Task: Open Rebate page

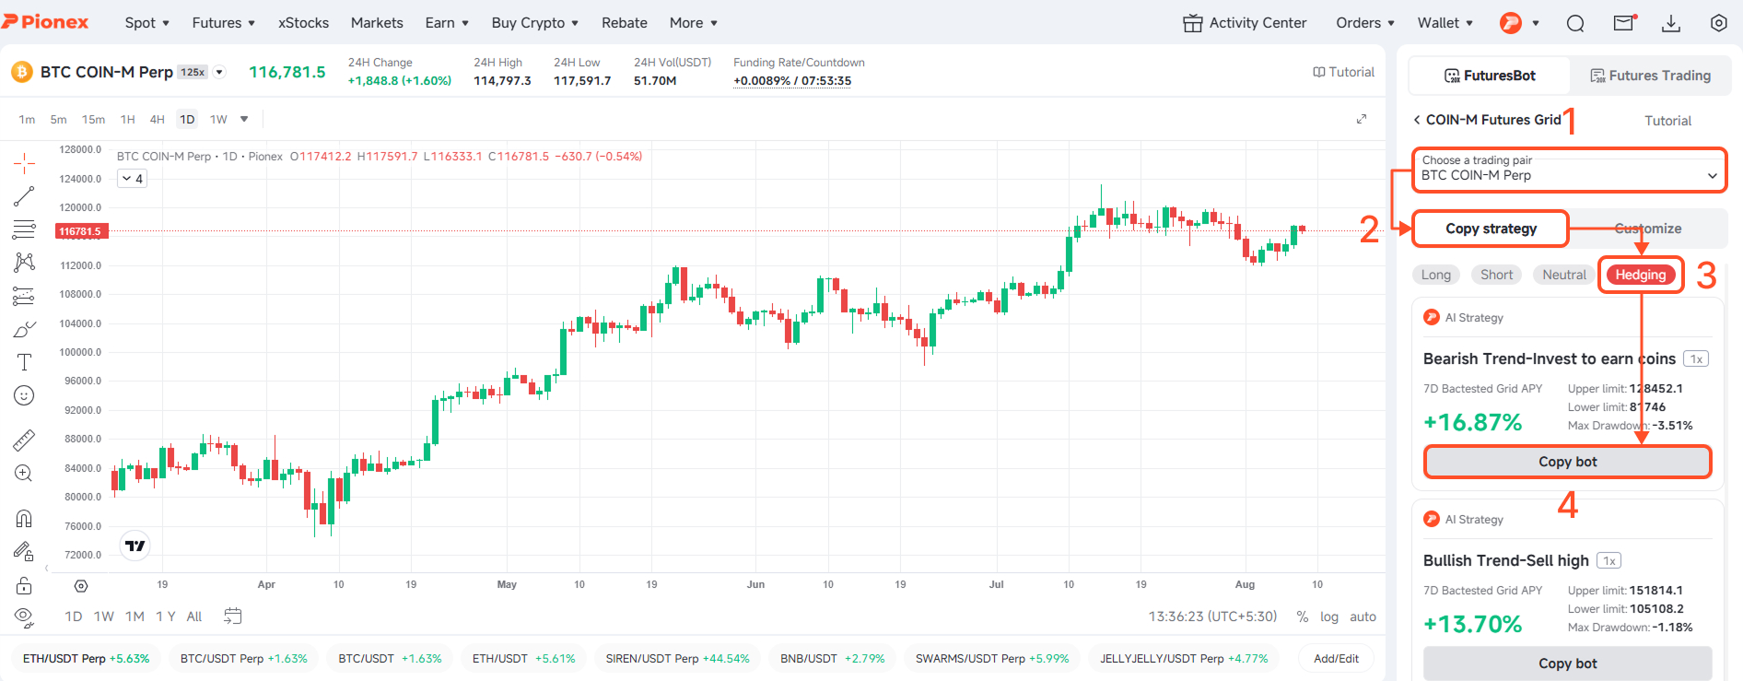Action: 624,23
